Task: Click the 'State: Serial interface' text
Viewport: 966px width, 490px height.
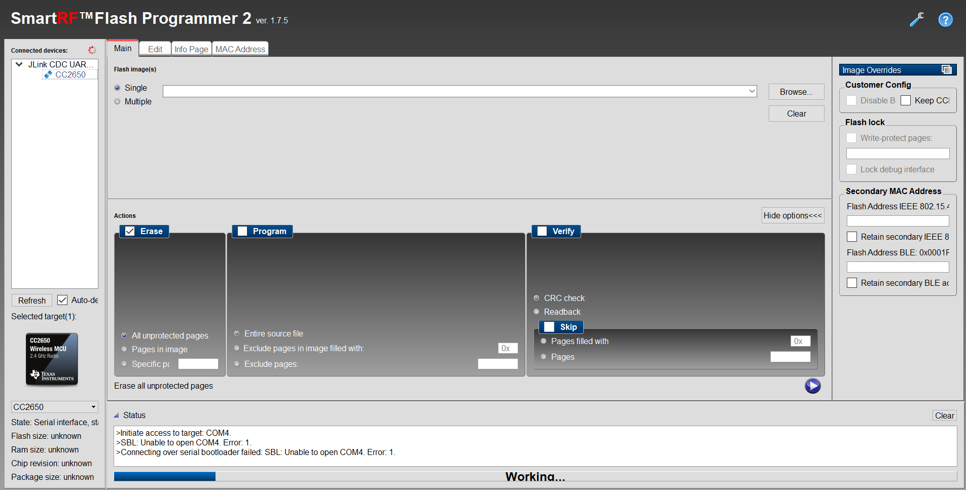Action: (x=55, y=422)
